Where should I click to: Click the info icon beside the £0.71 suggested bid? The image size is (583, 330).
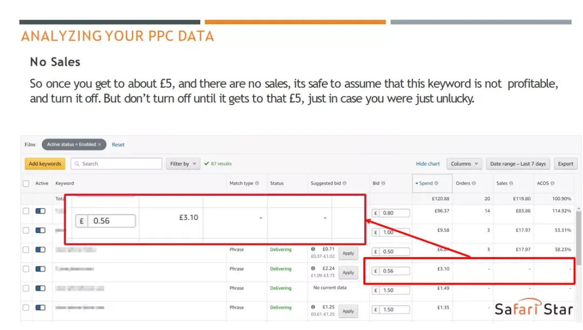[x=313, y=249]
